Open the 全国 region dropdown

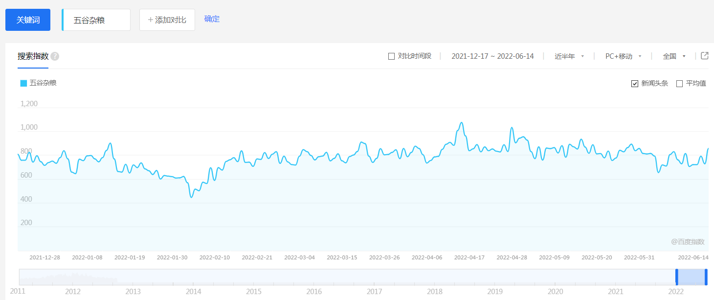(674, 56)
